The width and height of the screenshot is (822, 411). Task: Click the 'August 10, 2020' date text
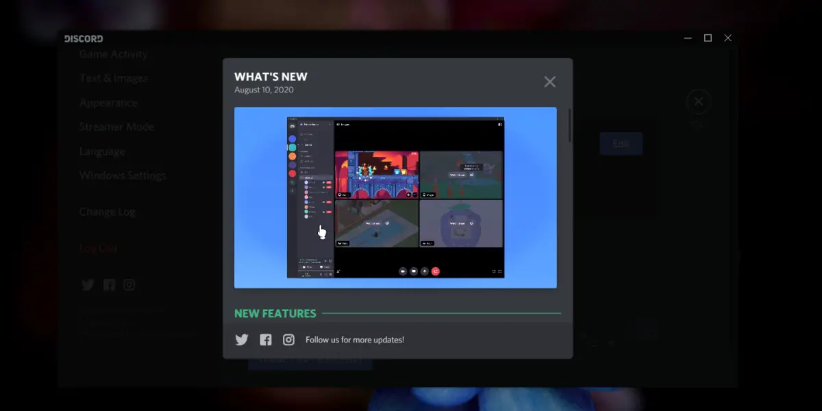264,90
